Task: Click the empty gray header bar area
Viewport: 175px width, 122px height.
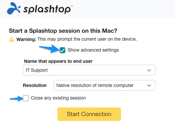Action: pyautogui.click(x=123, y=9)
